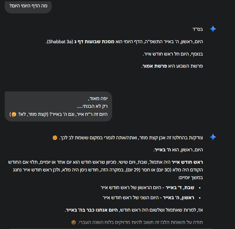Click the בס"ד text heading the first reply
Viewport: 235px width, 229px height.
point(198,29)
